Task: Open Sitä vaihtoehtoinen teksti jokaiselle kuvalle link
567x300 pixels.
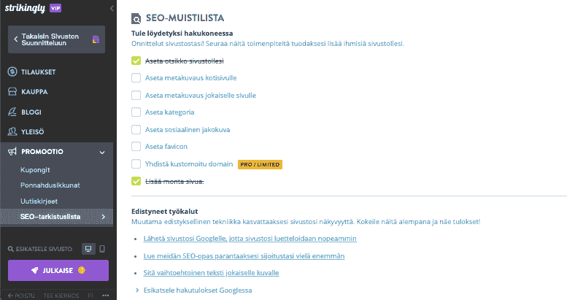Action: pyautogui.click(x=211, y=272)
